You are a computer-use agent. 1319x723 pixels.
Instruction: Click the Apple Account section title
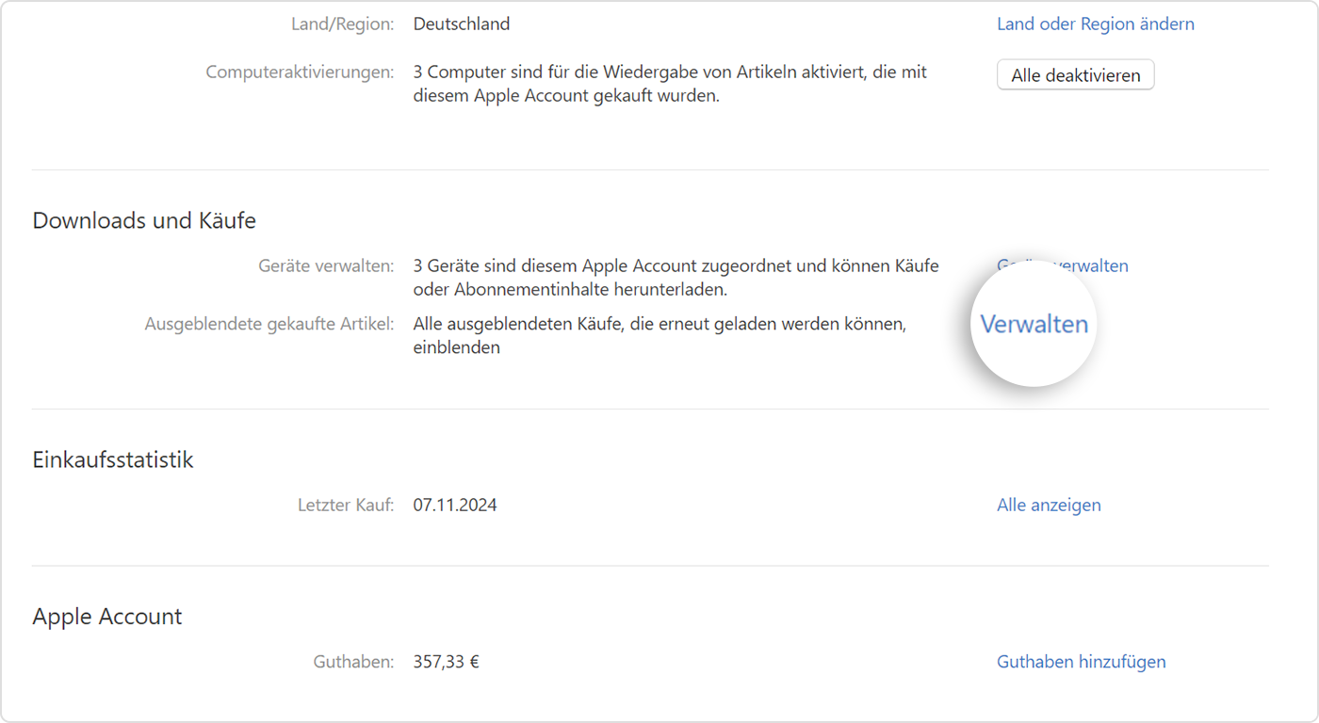pyautogui.click(x=106, y=616)
